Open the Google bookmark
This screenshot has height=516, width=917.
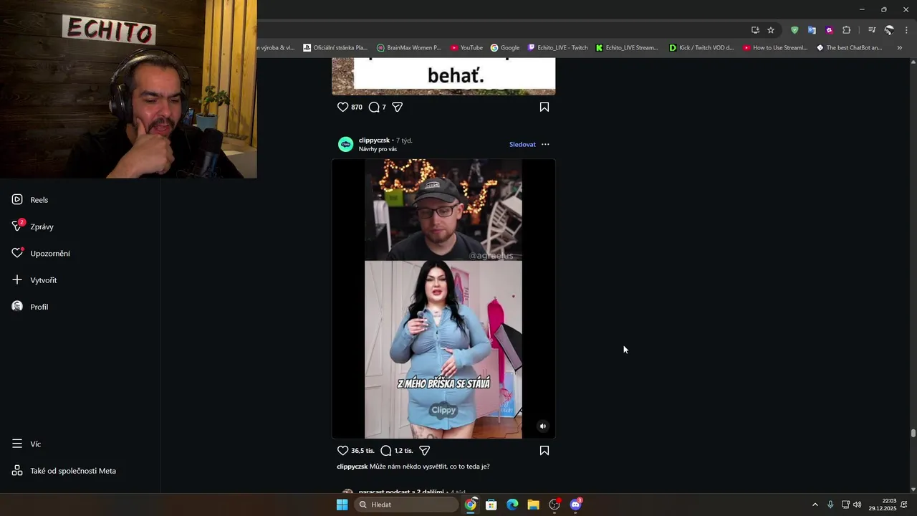(505, 48)
